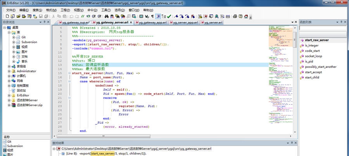This screenshot has width=349, height=156.
Task: Click the New File toolbar icon
Action: [7, 16]
